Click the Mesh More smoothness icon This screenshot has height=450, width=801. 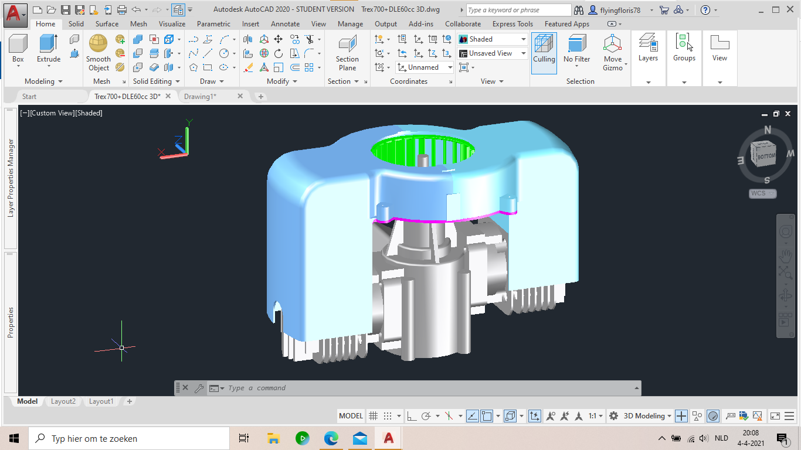point(120,39)
